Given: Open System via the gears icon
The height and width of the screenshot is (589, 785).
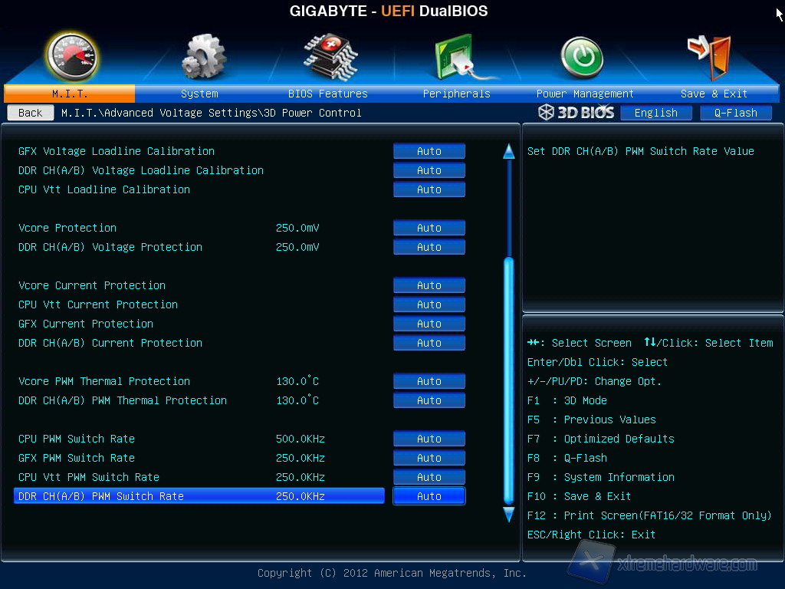Looking at the screenshot, I should (x=203, y=57).
